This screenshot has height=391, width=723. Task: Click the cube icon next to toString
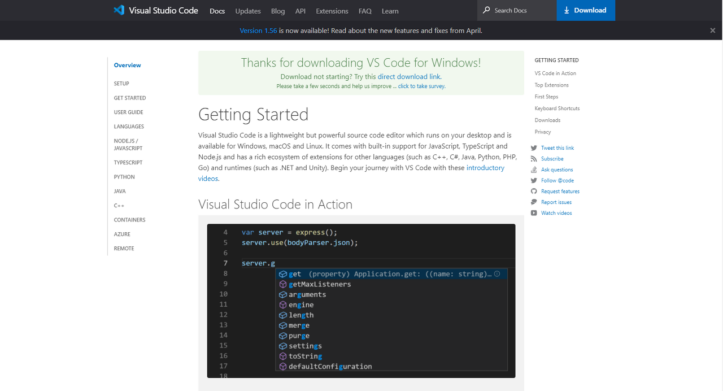284,356
